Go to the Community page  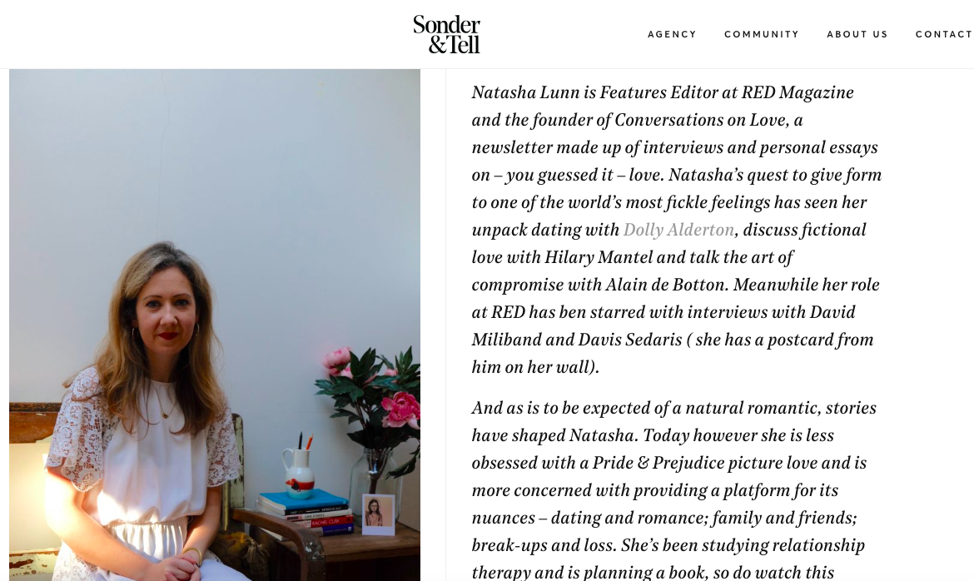(762, 35)
